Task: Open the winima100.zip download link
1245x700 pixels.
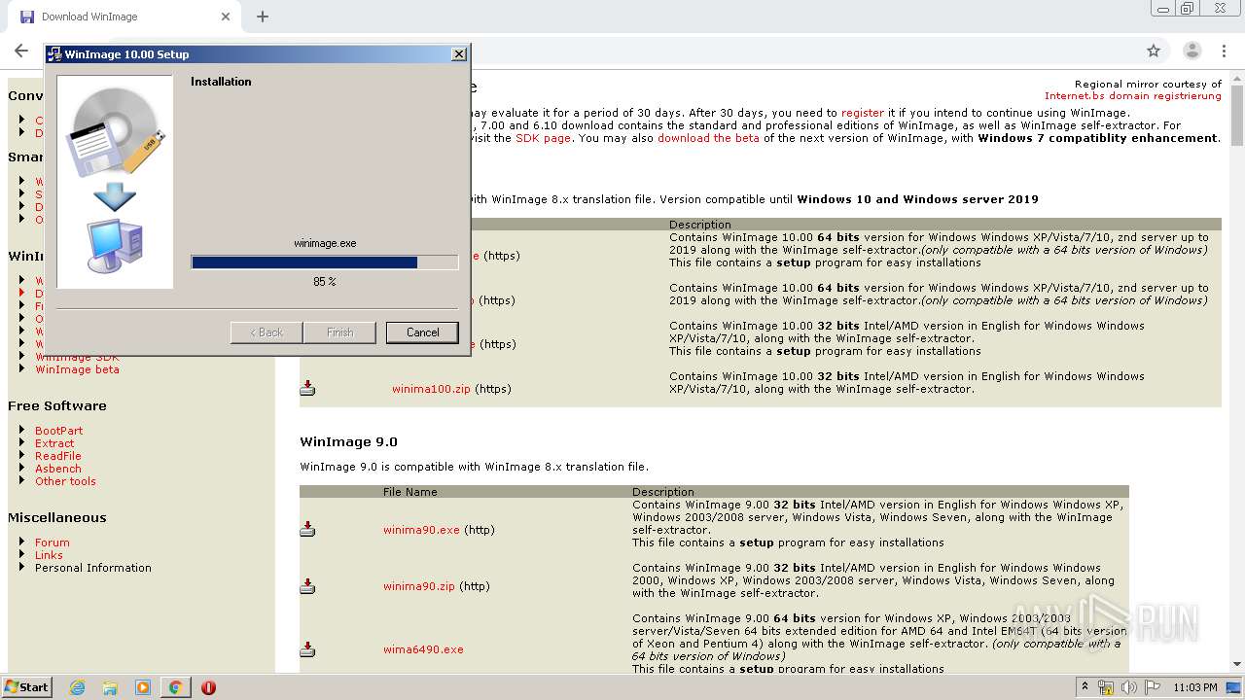Action: coord(431,389)
